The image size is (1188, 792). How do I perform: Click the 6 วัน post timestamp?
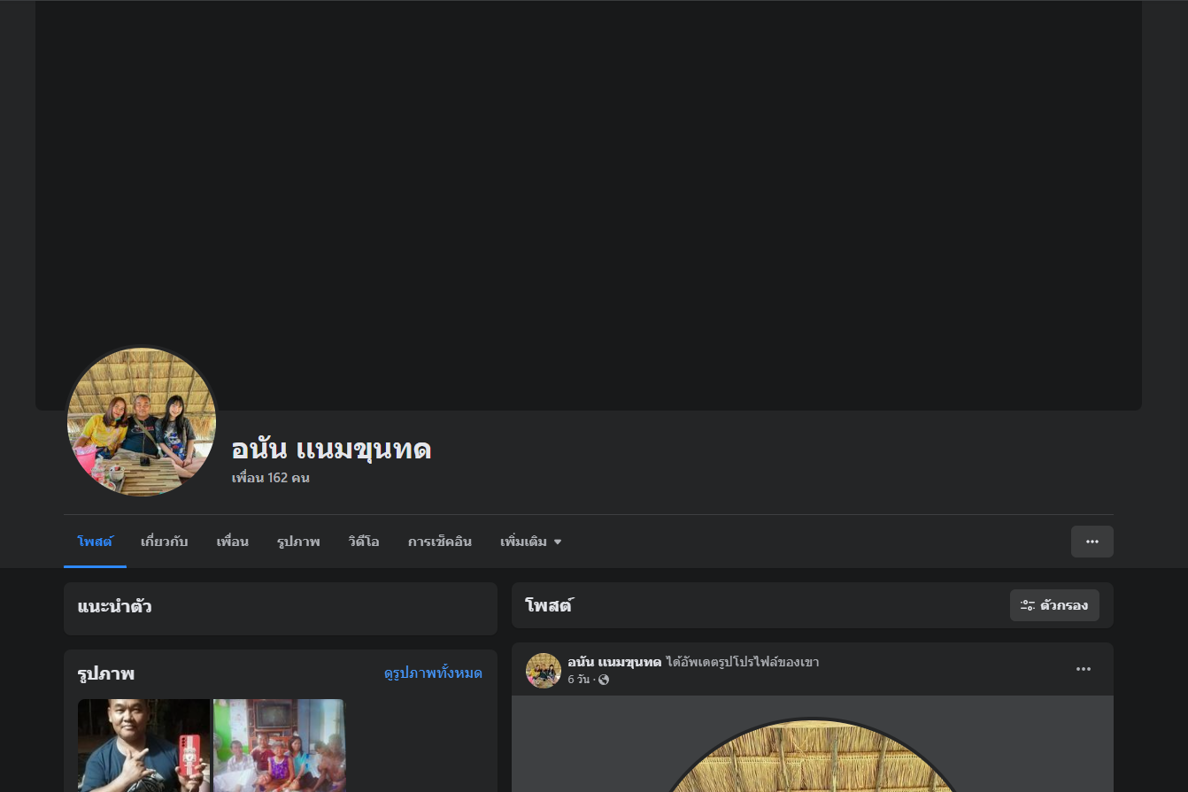coord(579,680)
